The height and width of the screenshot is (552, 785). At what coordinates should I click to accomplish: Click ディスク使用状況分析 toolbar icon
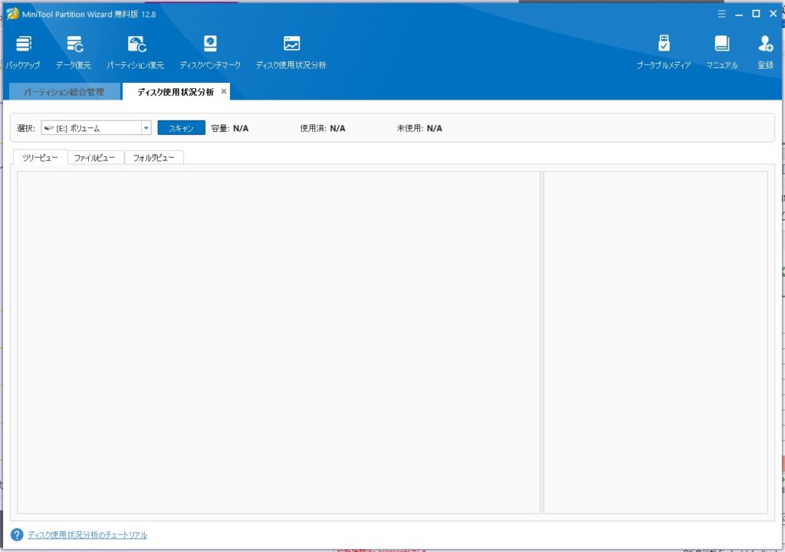pos(291,44)
